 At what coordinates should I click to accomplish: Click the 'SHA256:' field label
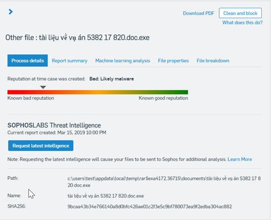tap(17, 206)
